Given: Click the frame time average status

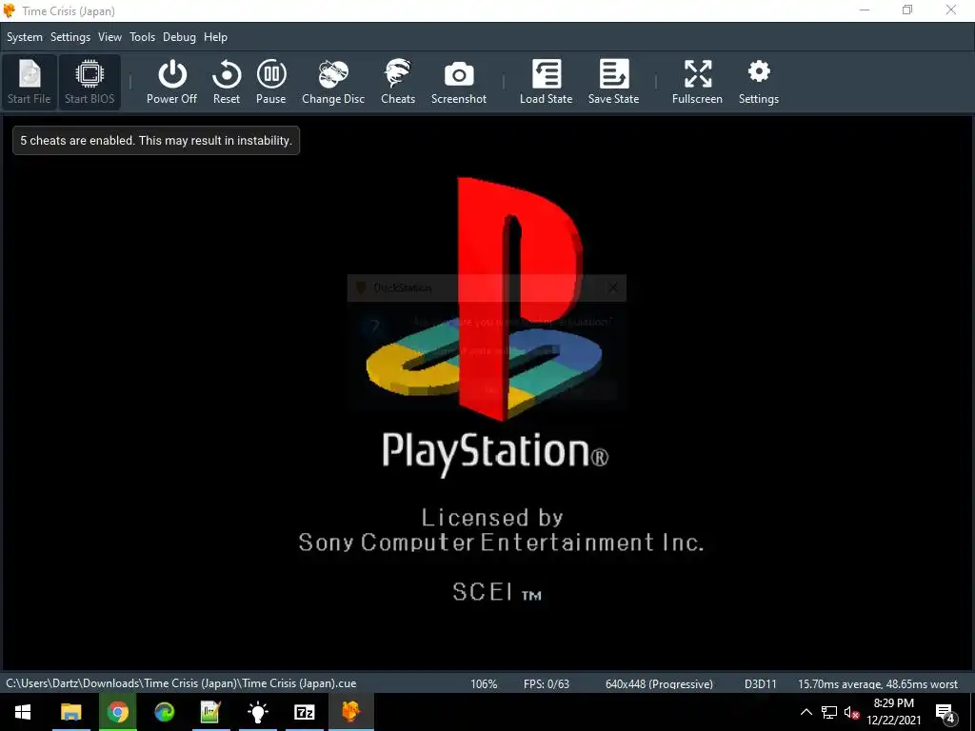Looking at the screenshot, I should (x=877, y=683).
